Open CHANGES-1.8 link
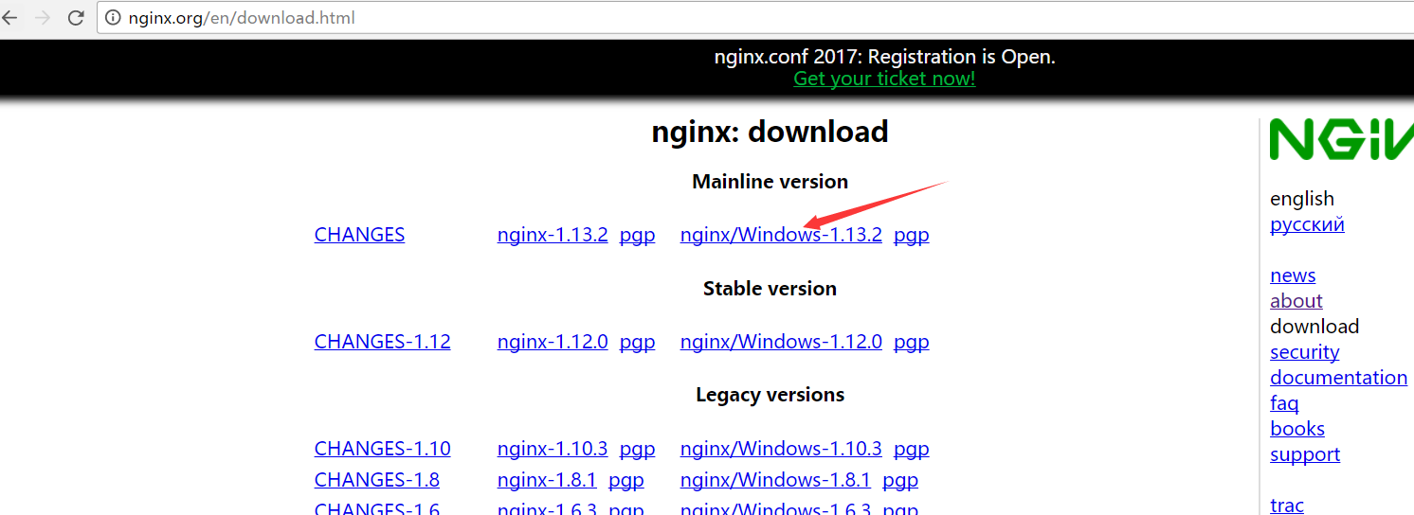 (x=376, y=480)
